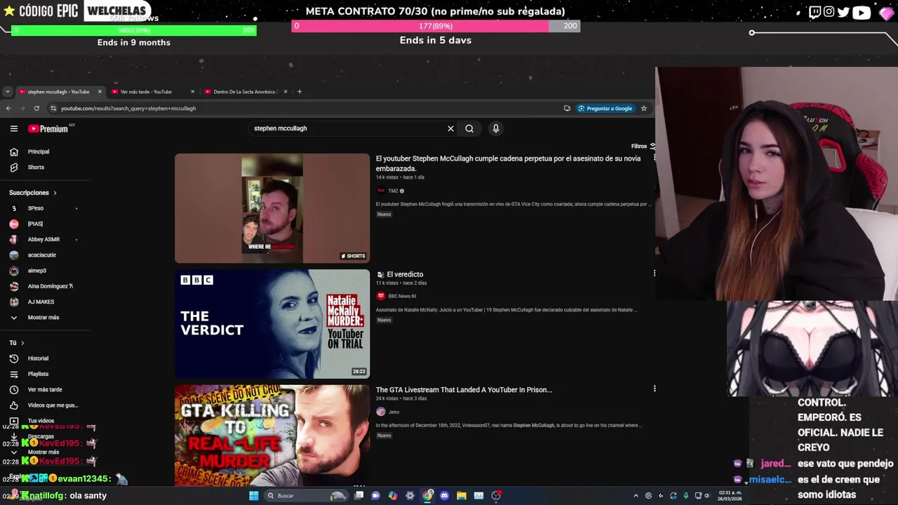Open Discord from the taskbar
This screenshot has width=898, height=505.
(x=444, y=495)
